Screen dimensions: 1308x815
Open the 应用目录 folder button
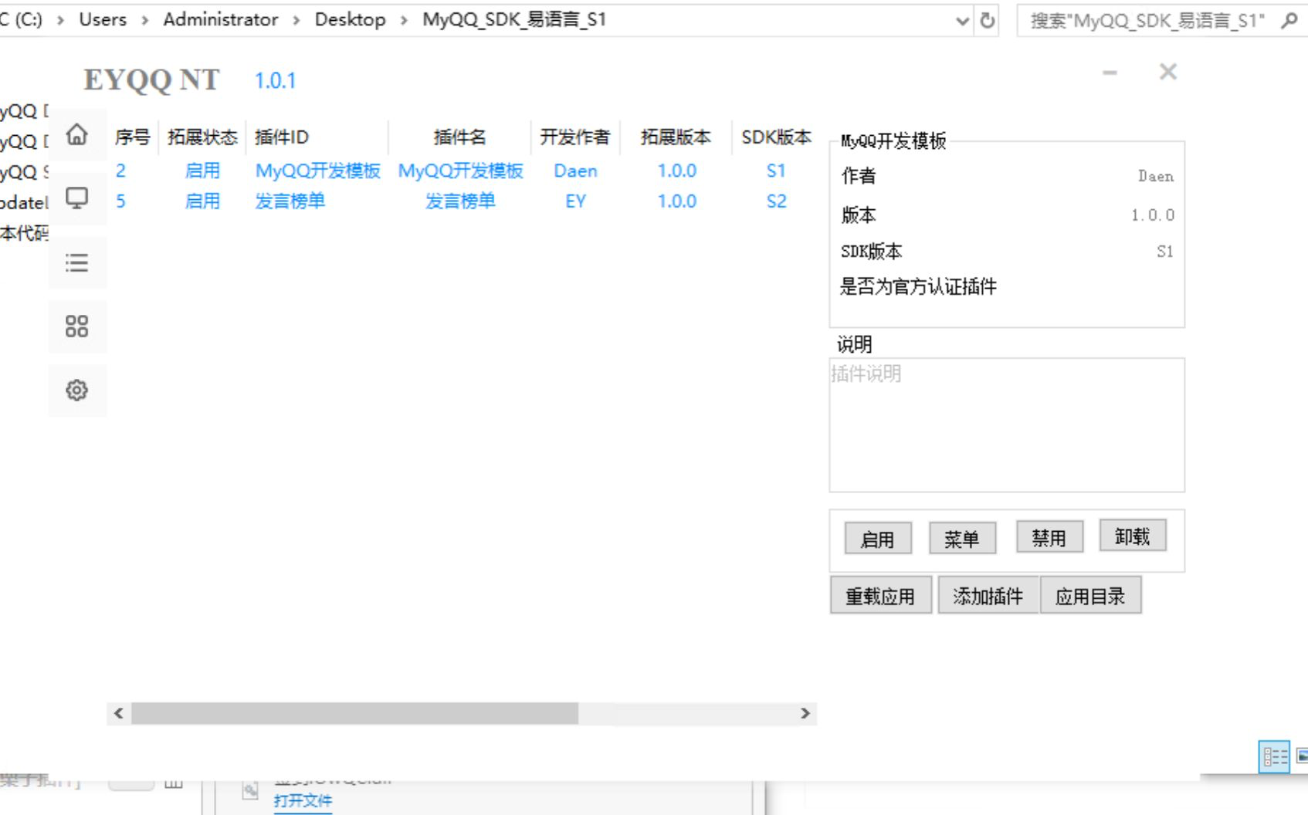tap(1090, 596)
